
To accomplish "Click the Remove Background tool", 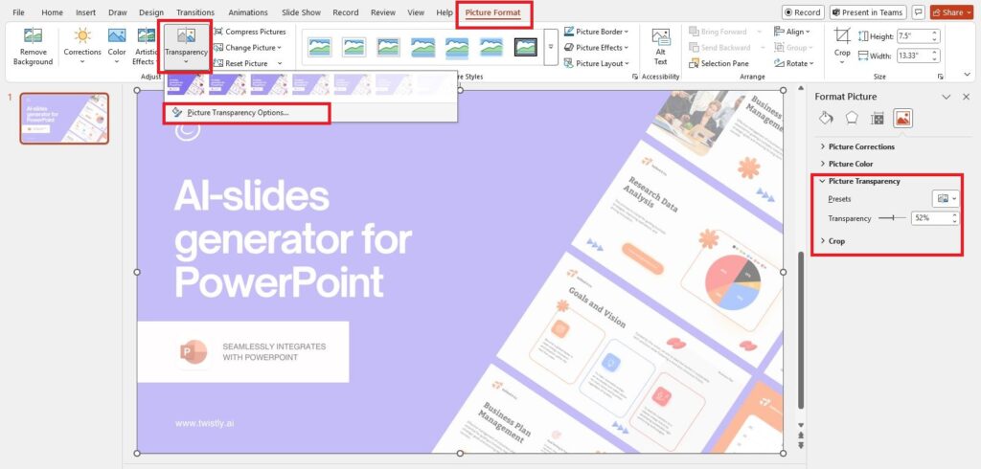I will [x=34, y=46].
